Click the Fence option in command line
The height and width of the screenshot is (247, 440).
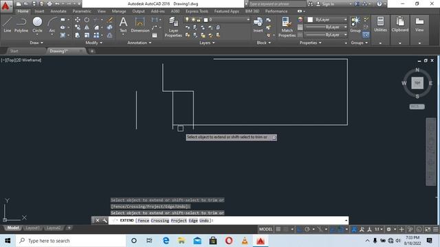pos(144,220)
